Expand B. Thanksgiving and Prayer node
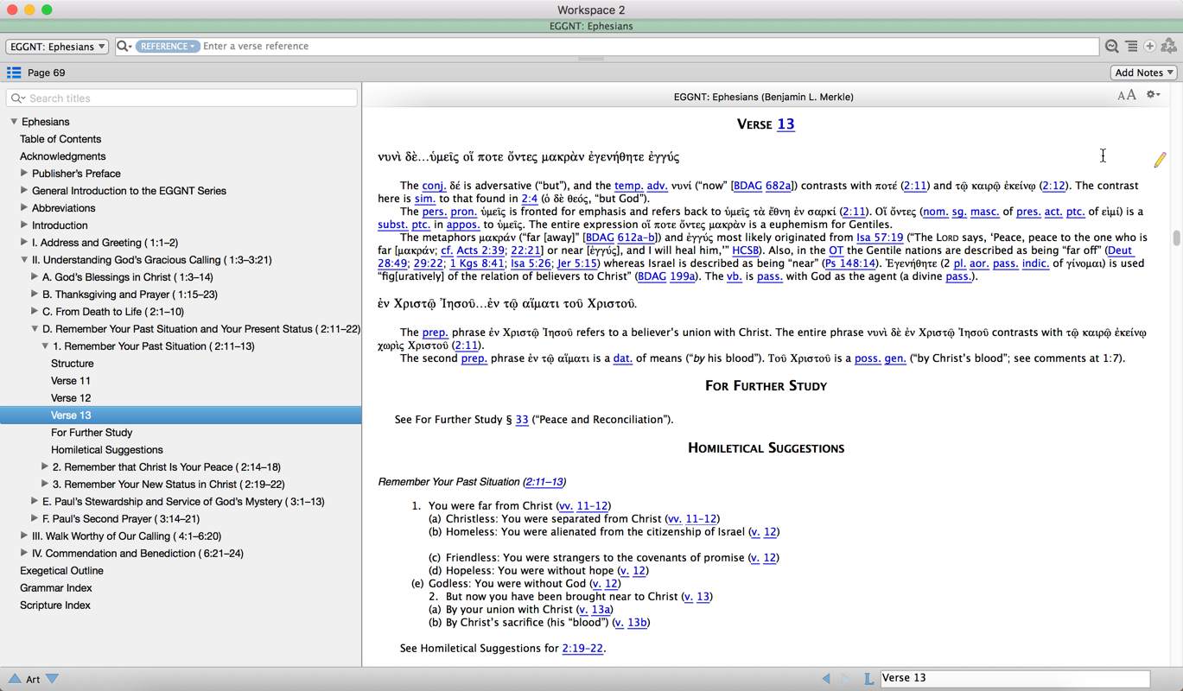This screenshot has height=691, width=1183. pos(35,295)
